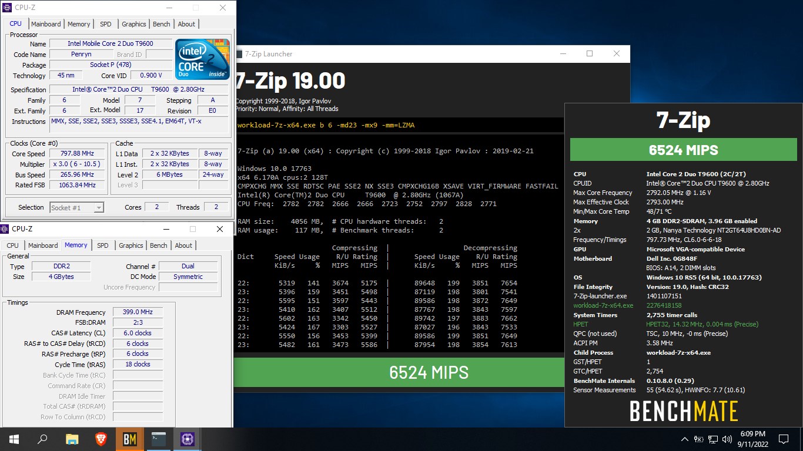This screenshot has height=451, width=803.
Task: Click the Level 2 6 MBytes cache value
Action: pos(170,175)
